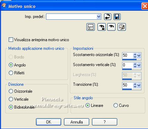The width and height of the screenshot is (148, 129).
Task: Expand the Scostamento orizzontale dropdown arrow
Action: coord(139,56)
